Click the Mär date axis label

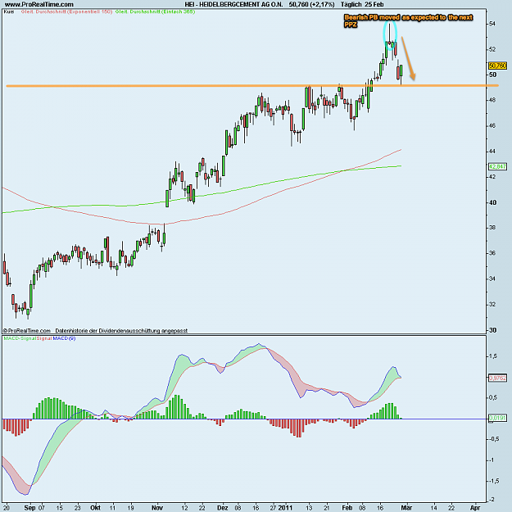tap(406, 508)
